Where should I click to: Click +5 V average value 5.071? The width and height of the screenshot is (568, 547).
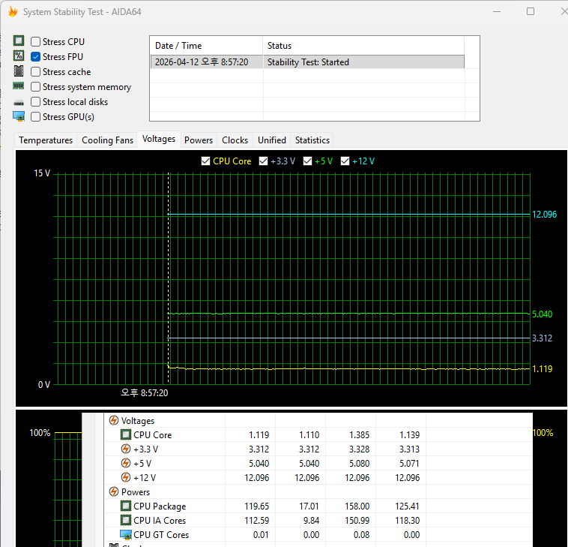coord(409,463)
